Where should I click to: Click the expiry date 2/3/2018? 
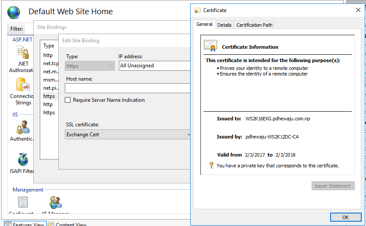(285, 155)
